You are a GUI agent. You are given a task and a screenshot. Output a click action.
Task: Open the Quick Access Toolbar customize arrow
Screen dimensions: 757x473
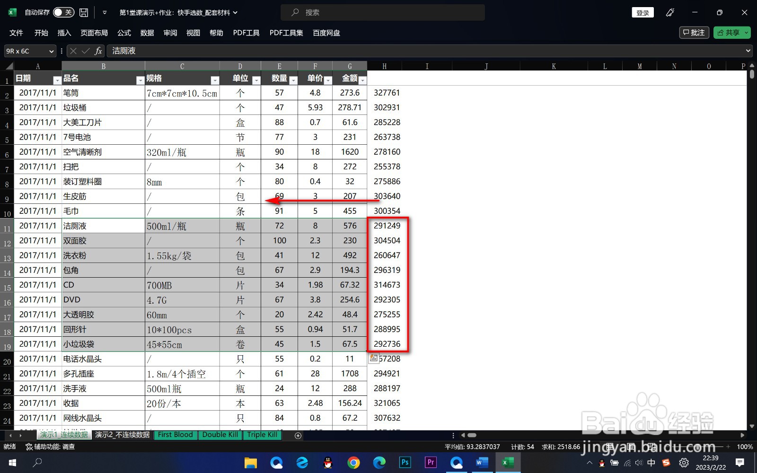click(x=105, y=13)
